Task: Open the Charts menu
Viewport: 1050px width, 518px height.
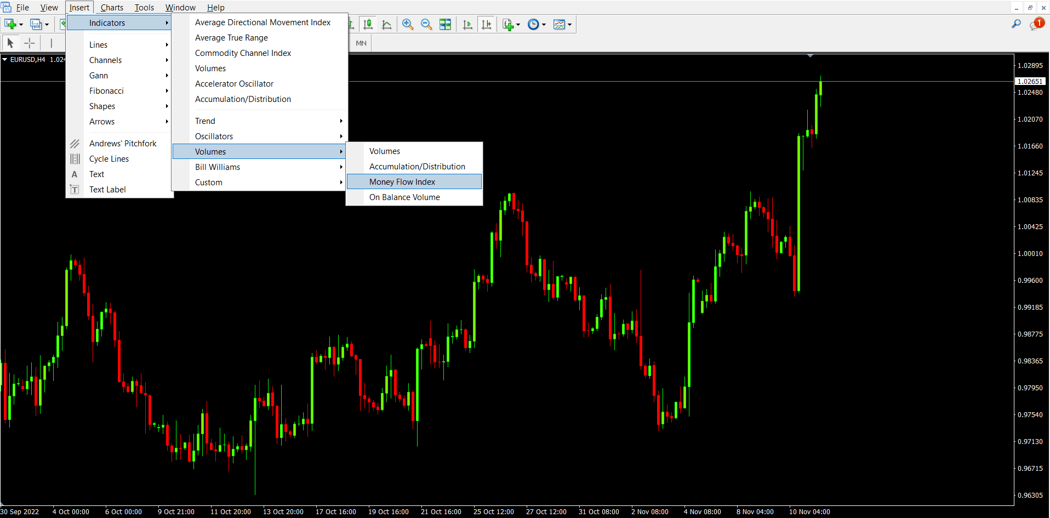Action: coord(112,8)
